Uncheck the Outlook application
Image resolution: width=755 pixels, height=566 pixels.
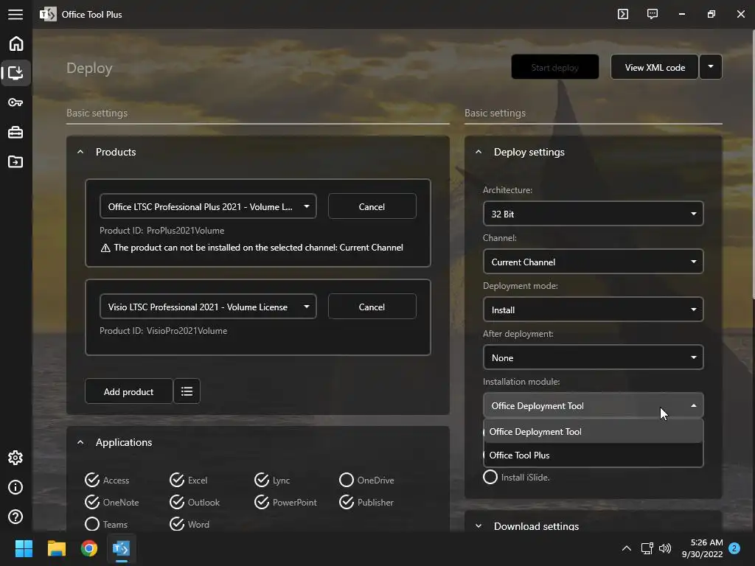(195, 502)
